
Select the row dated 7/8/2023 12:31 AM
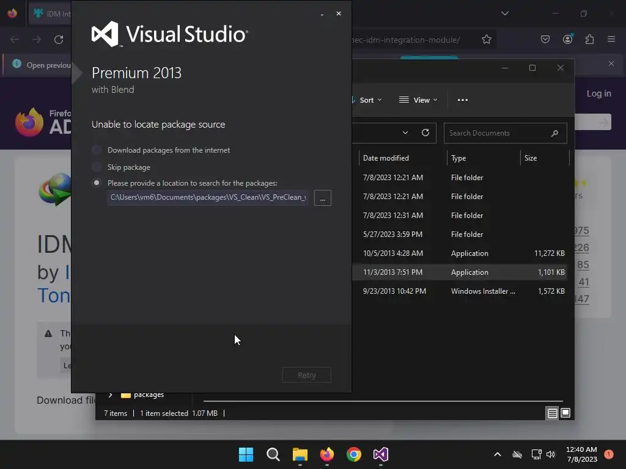tap(460, 216)
